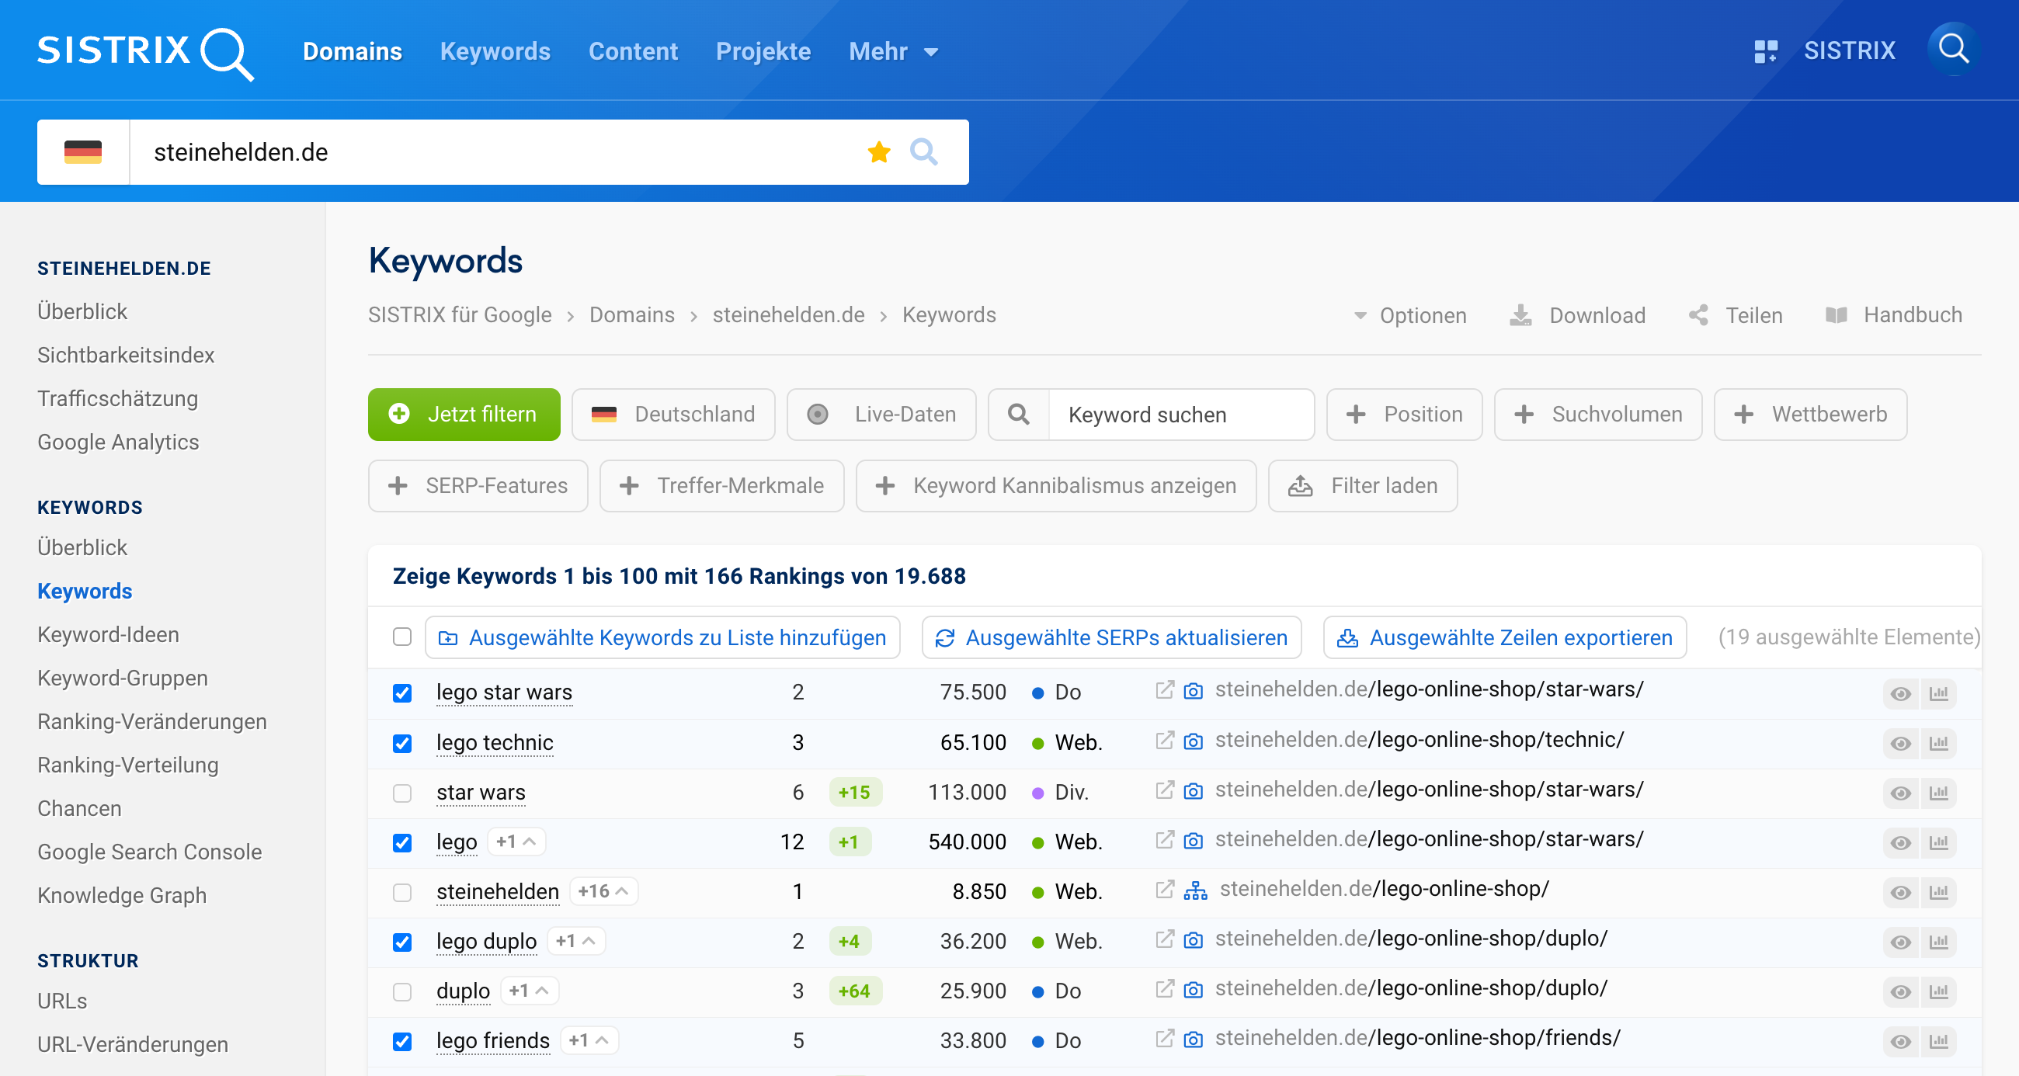2019x1076 pixels.
Task: Click the Jetzt filtern button
Action: pyautogui.click(x=464, y=415)
